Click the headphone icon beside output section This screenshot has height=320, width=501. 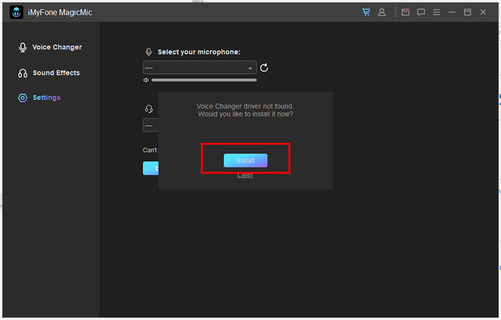[149, 109]
